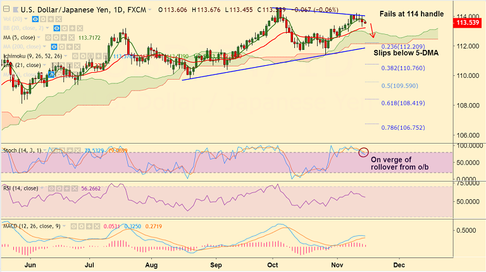Select the 0.236(112.209) Fibonacci level label

(403, 47)
